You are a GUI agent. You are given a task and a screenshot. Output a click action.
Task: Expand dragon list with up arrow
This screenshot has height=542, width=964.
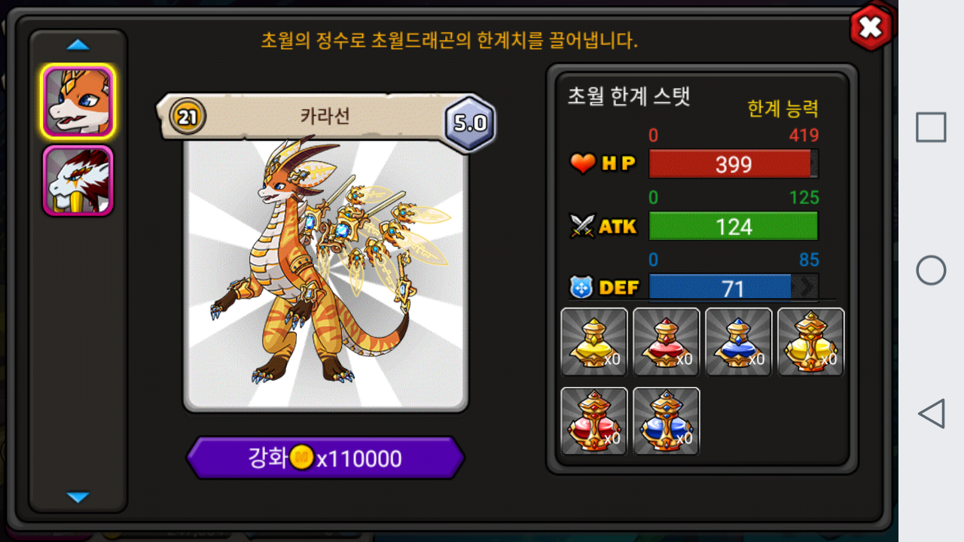click(x=78, y=45)
